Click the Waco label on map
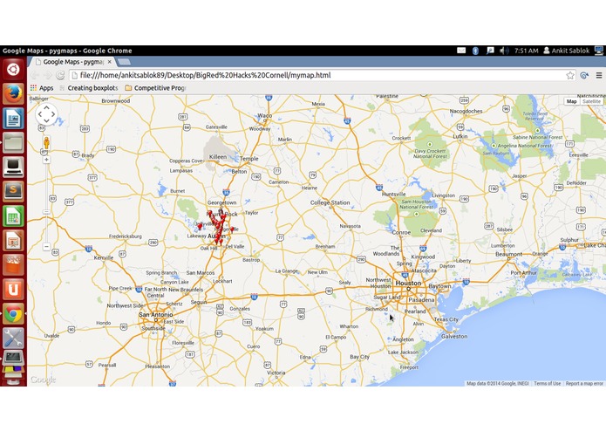606x431 pixels. [265, 115]
